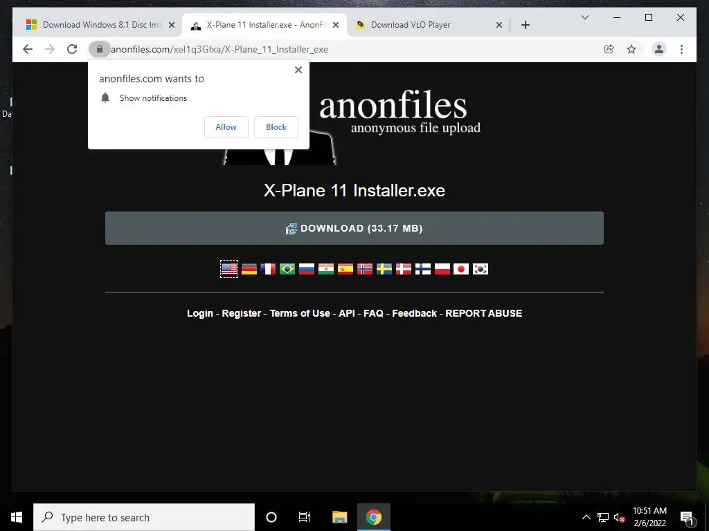Open network status tray icon
This screenshot has width=709, height=531.
(603, 517)
